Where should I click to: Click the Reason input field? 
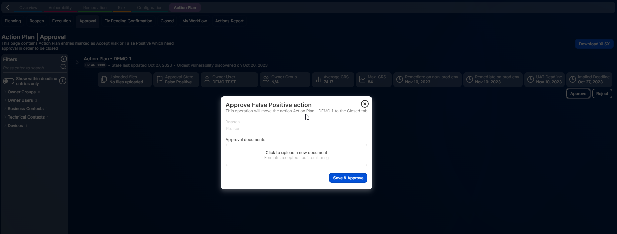click(296, 129)
